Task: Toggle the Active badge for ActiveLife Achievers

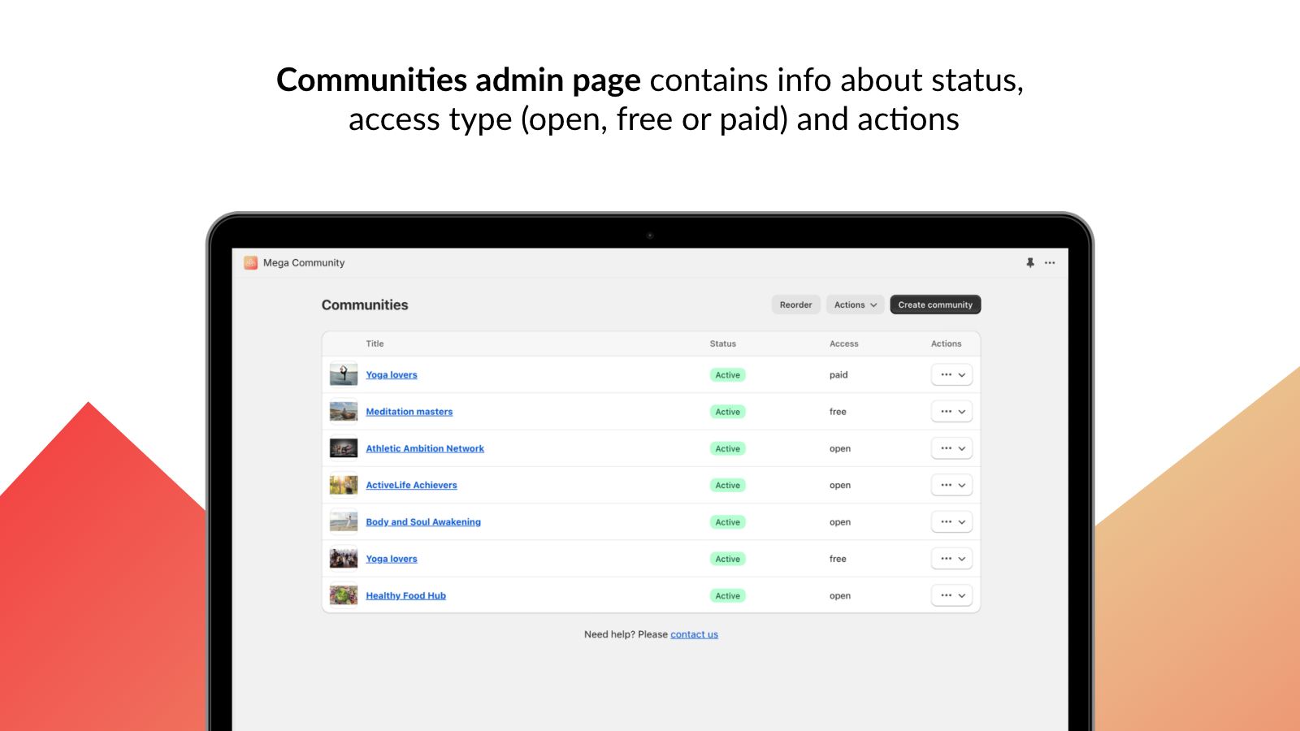Action: click(727, 485)
